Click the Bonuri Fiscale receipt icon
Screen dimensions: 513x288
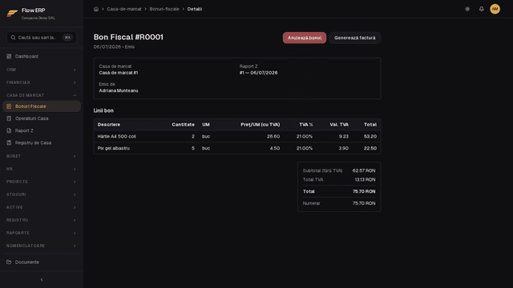pyautogui.click(x=9, y=106)
